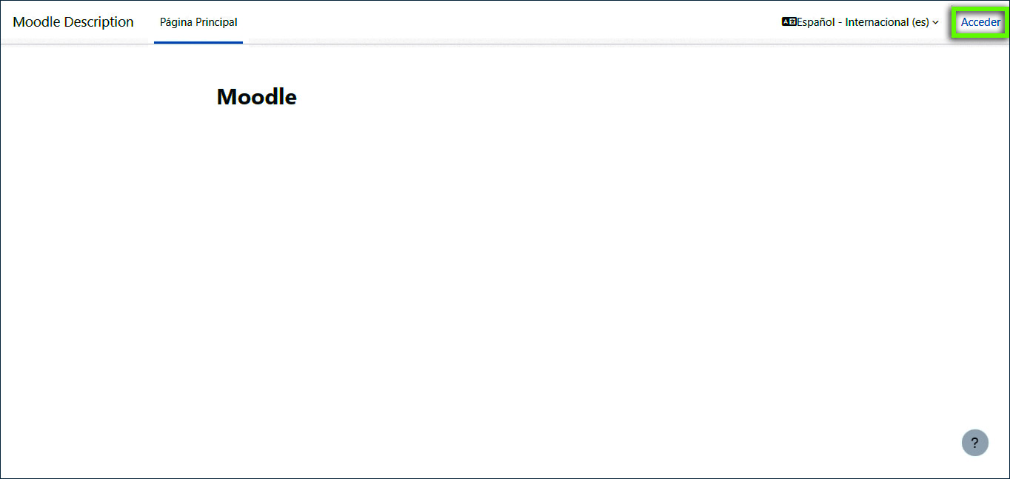Show the footer popover with the ? icon
1010x479 pixels.
[x=974, y=443]
